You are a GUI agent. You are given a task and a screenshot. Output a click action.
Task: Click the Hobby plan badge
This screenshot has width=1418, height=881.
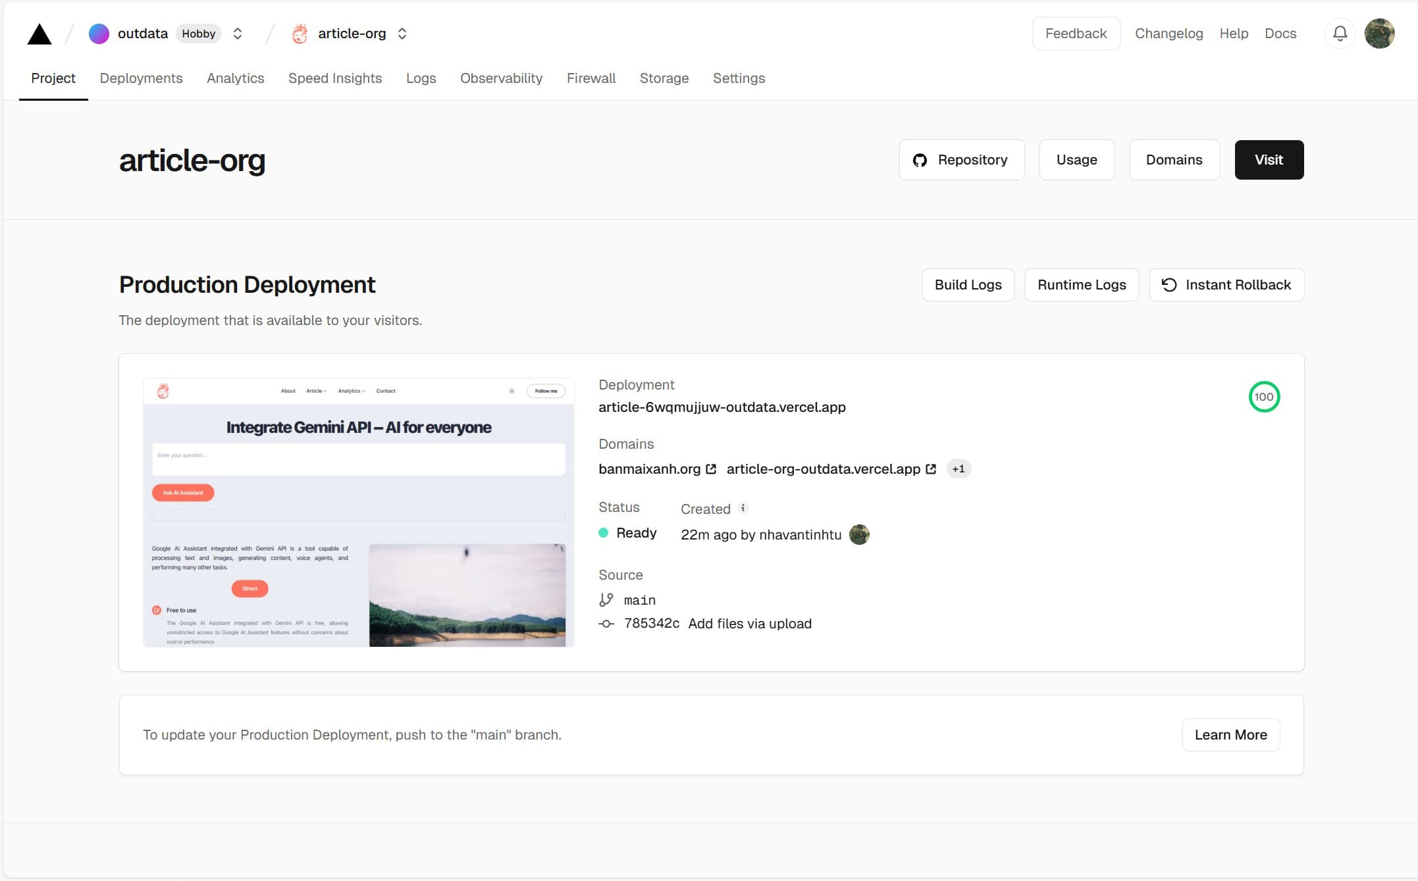[x=199, y=34]
